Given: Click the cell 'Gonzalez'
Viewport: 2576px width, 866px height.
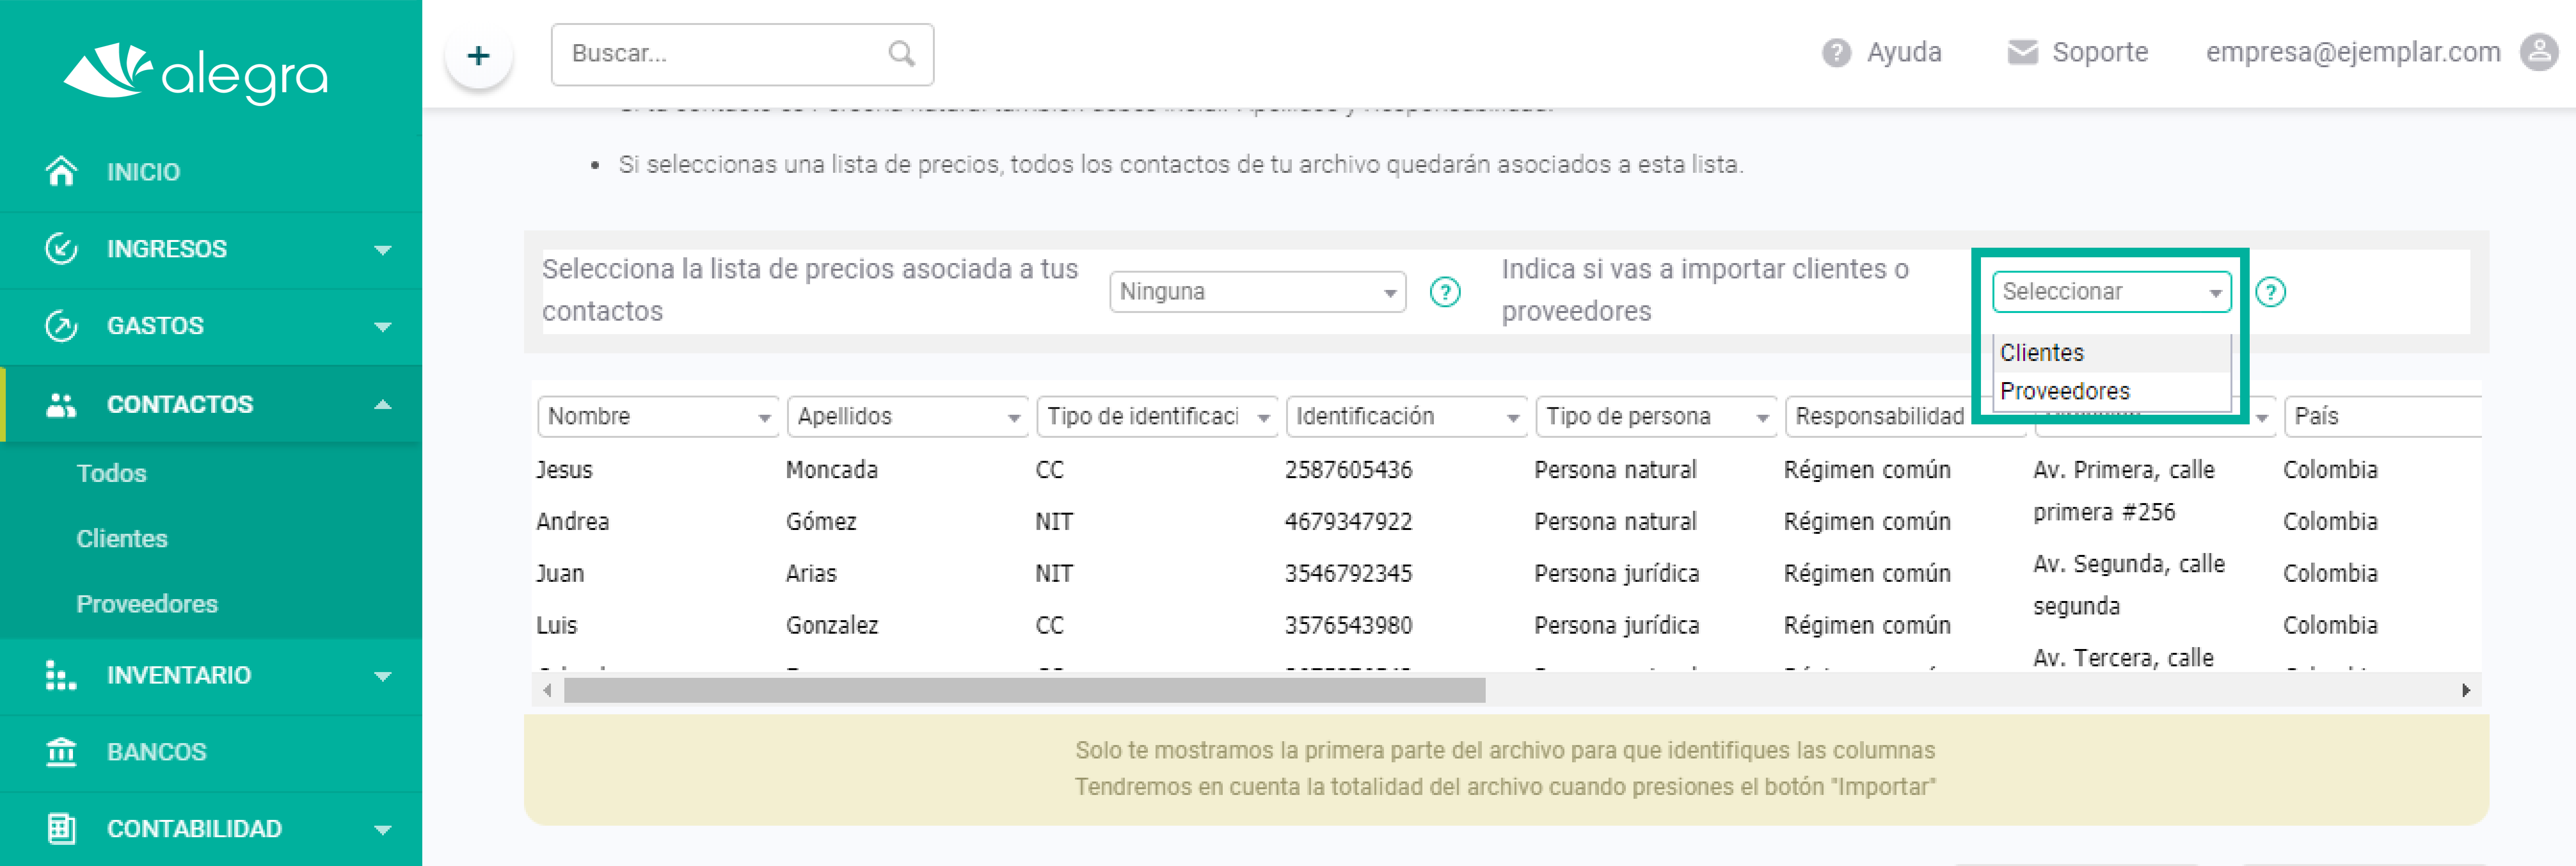Looking at the screenshot, I should point(832,626).
